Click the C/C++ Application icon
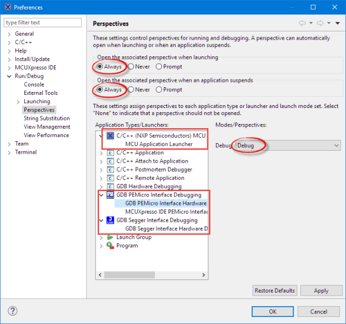Viewport: 346px width, 324px height. 110,153
